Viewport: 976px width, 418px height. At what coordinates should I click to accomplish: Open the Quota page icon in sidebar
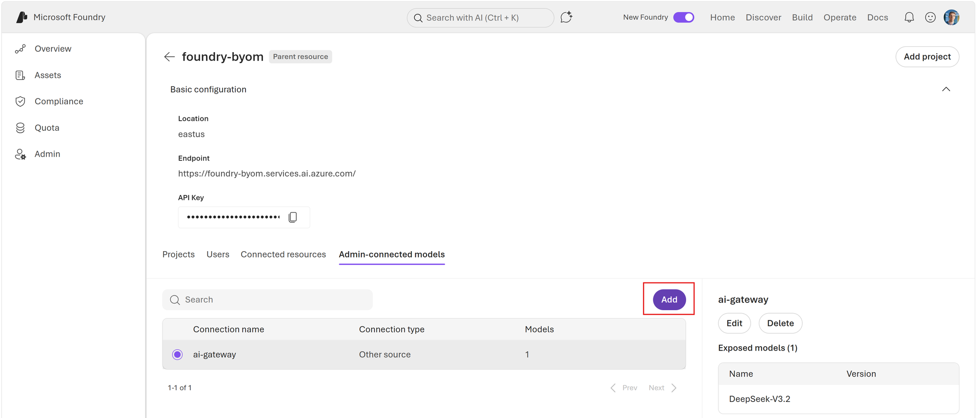[x=20, y=128]
